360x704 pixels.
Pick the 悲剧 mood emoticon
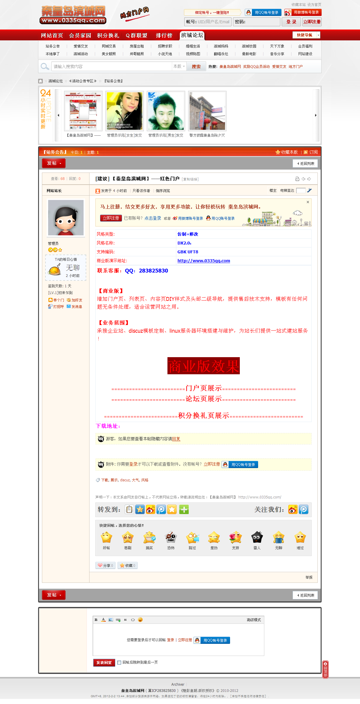pyautogui.click(x=128, y=537)
